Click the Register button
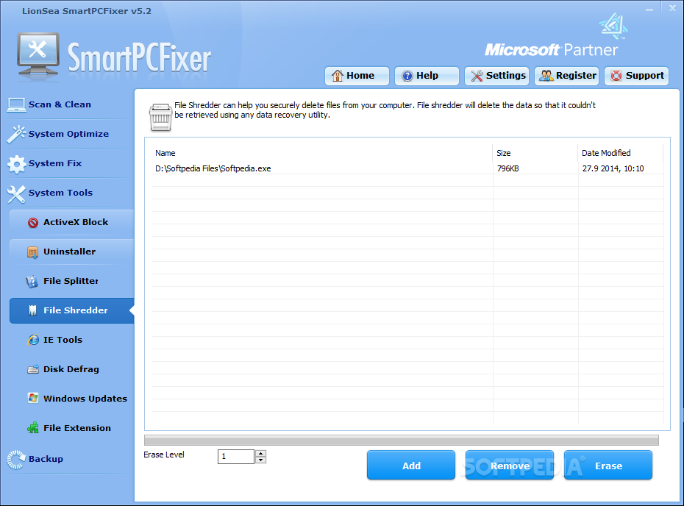 point(566,76)
